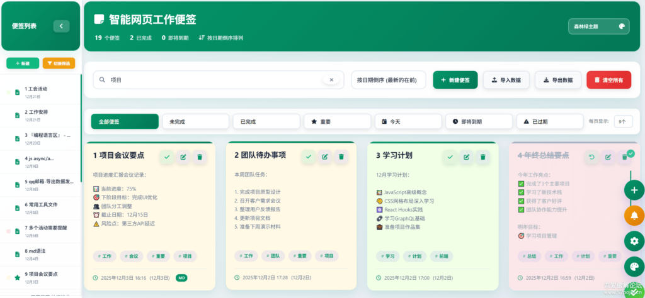Open the 每页显示 9个 dropdown

coord(623,121)
